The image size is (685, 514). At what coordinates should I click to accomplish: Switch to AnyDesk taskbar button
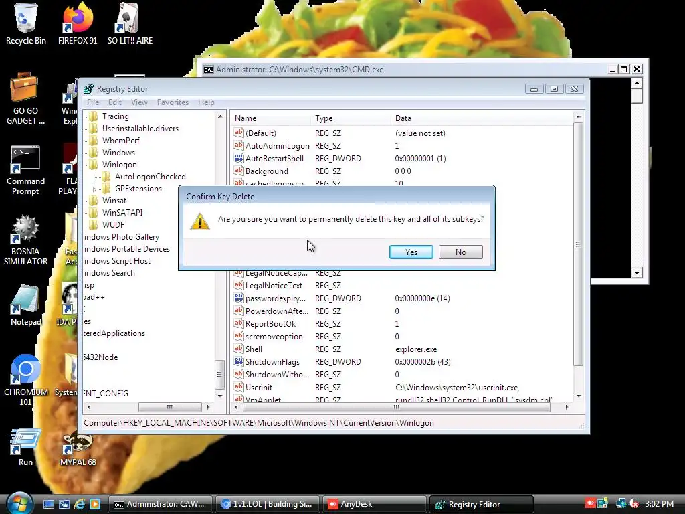tap(375, 504)
